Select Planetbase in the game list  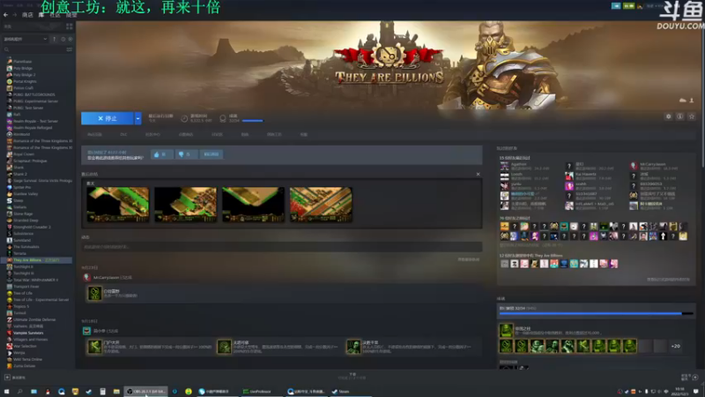(23, 62)
